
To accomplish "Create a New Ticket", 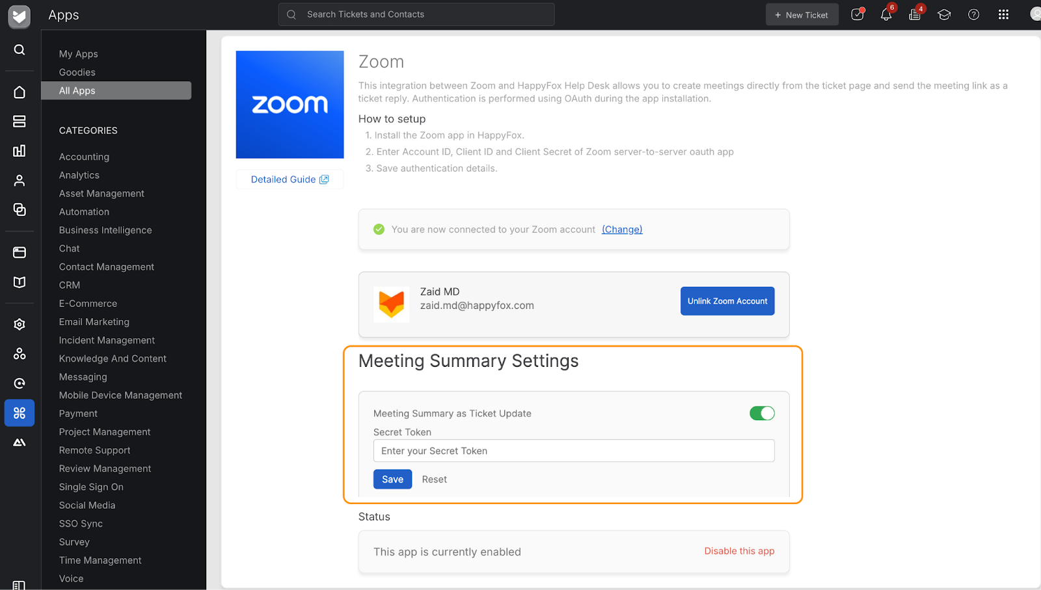I will (802, 14).
